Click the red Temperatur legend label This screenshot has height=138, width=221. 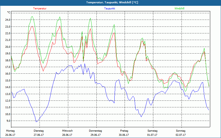tap(40, 9)
